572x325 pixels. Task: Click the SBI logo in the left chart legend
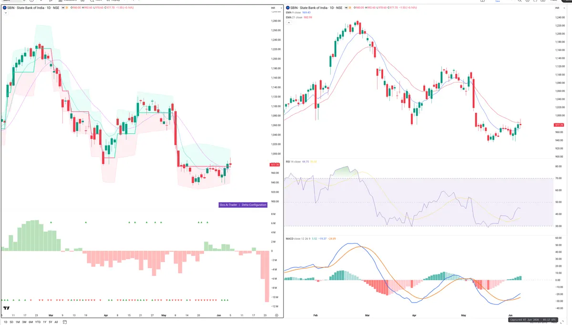click(4, 8)
